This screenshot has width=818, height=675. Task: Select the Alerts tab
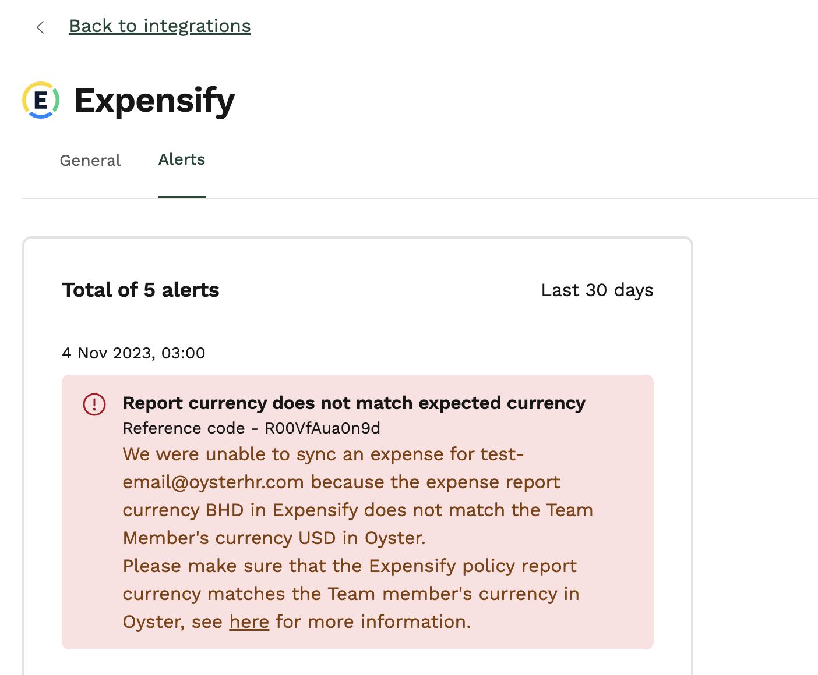[181, 160]
